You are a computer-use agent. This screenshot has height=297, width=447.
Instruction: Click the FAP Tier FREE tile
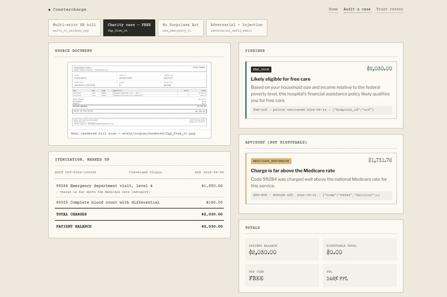tap(282, 275)
